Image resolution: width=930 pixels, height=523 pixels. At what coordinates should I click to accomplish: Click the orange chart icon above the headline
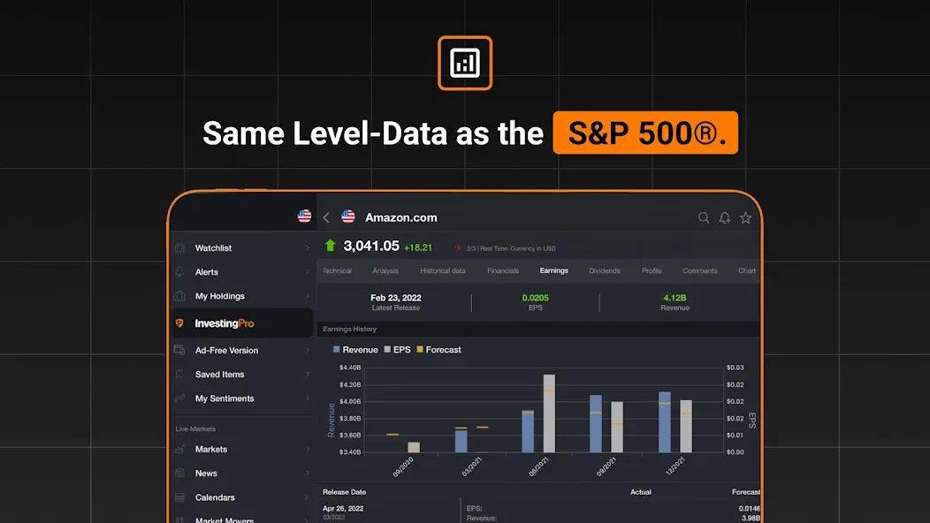[465, 63]
